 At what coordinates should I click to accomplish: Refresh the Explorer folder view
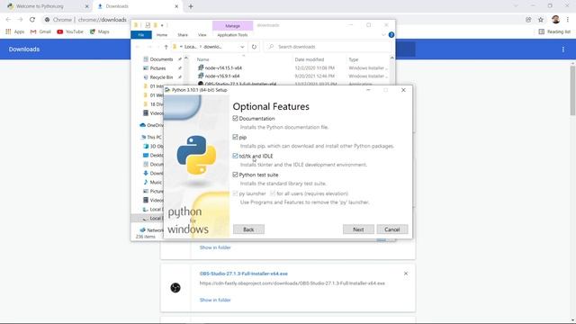coord(254,47)
